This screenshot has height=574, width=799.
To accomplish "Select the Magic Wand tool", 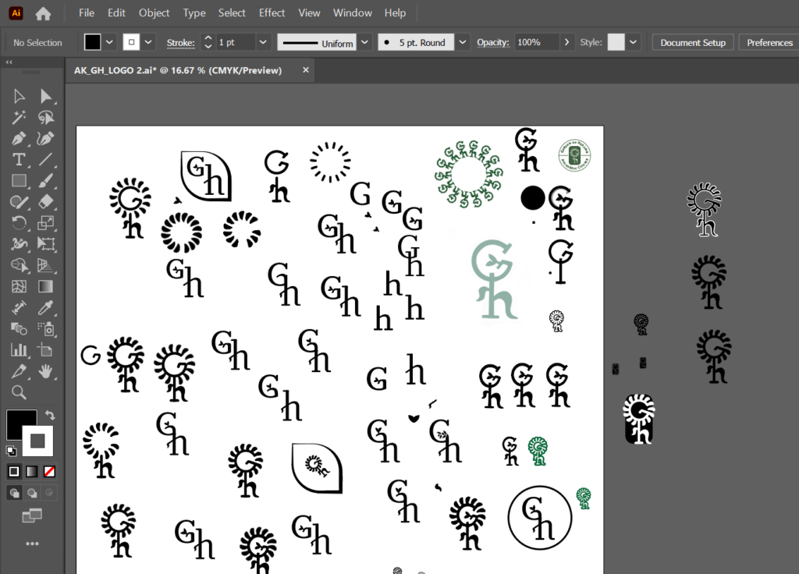I will [20, 118].
